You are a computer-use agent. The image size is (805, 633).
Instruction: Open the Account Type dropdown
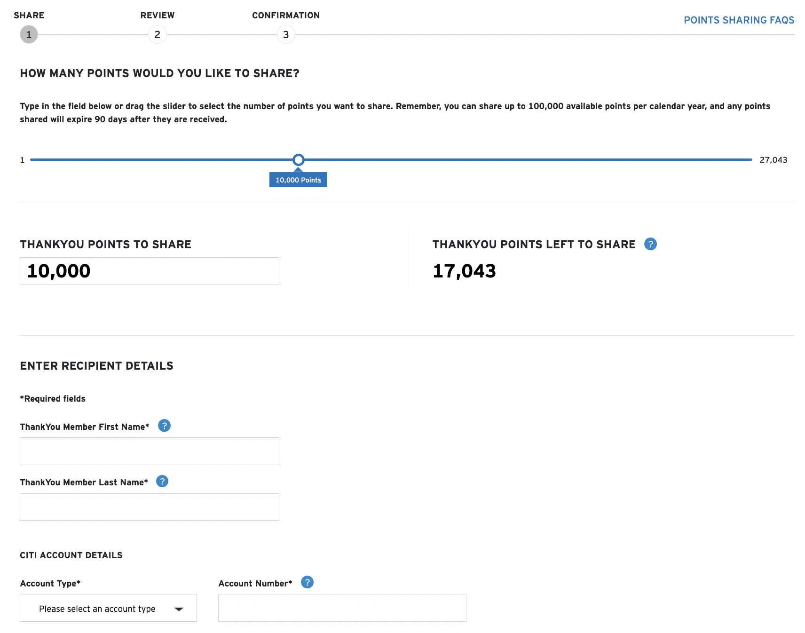[x=108, y=608]
